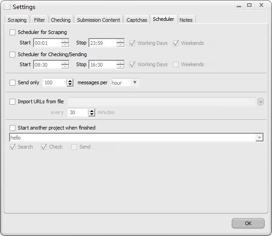
Task: Enable Scheduler for Scraping checkbox
Action: coord(12,32)
